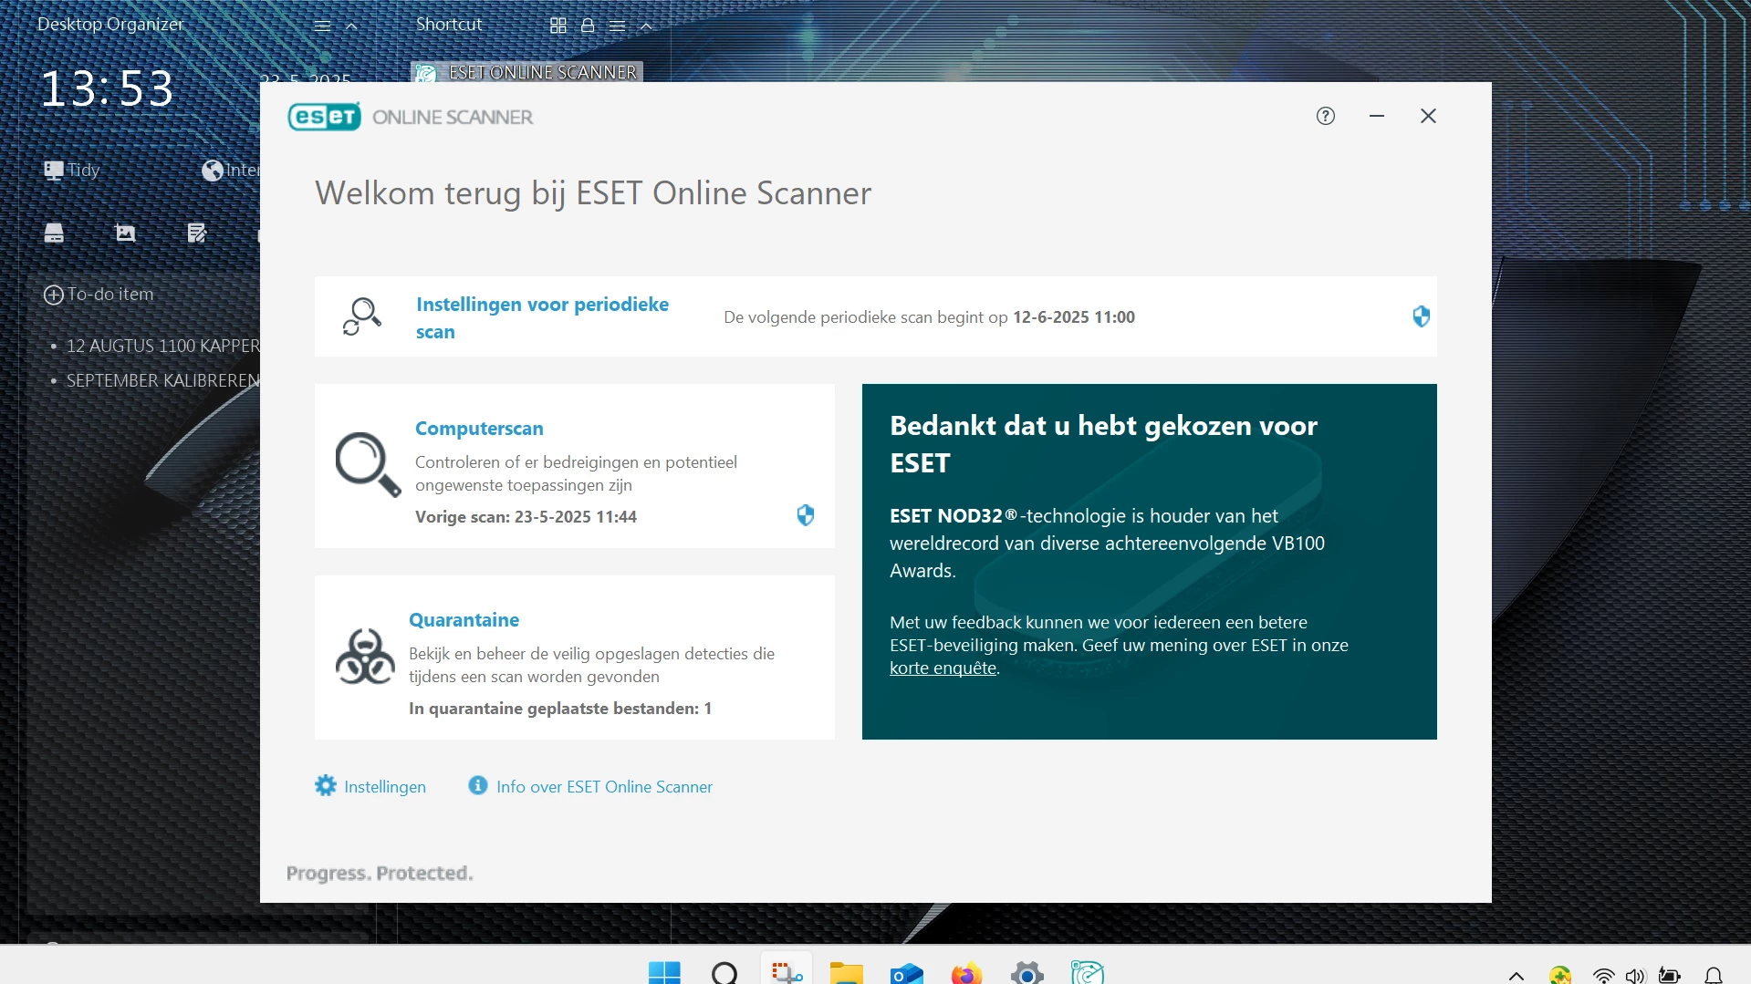Select the 12 AUGTUS 1100 KAPPER to-do entry

point(162,346)
